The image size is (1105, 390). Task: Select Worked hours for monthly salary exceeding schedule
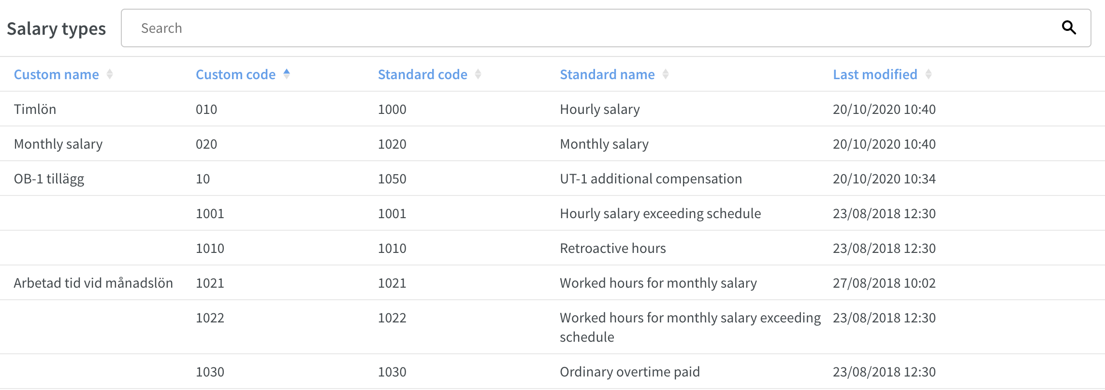coord(690,327)
